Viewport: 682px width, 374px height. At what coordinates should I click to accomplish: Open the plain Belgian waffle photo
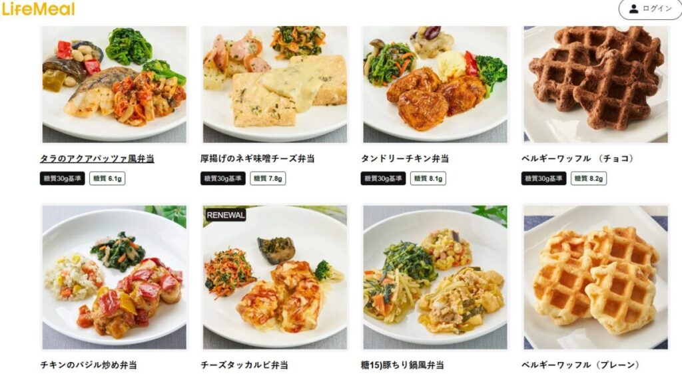tap(595, 277)
